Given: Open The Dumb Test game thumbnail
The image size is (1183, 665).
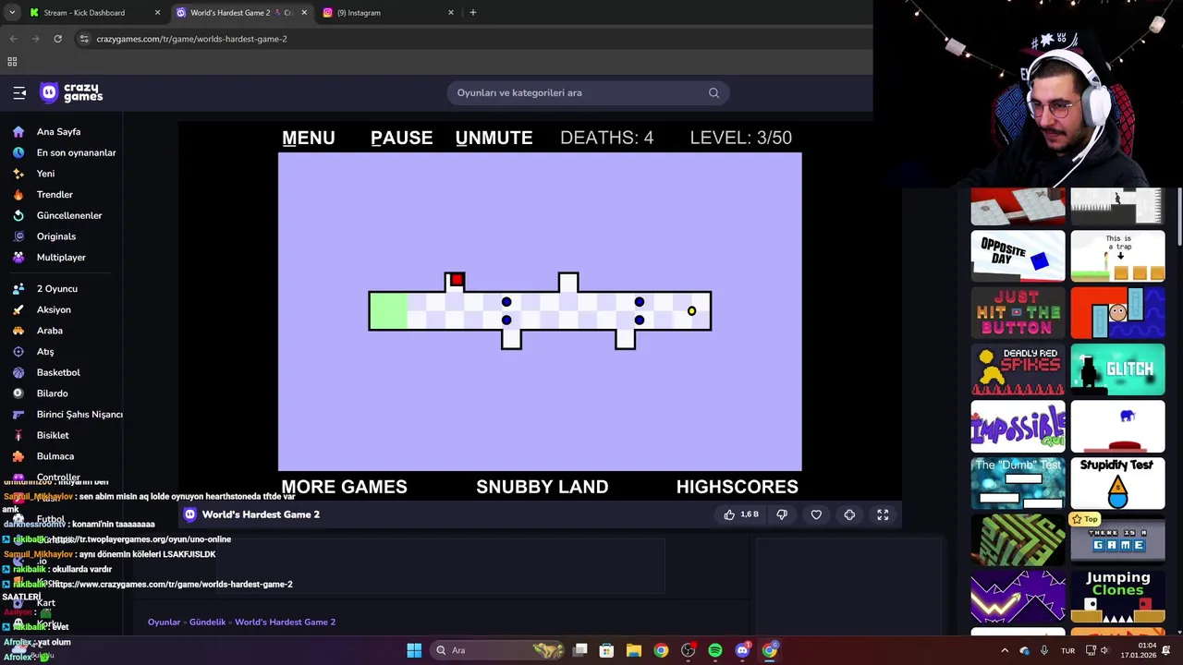Looking at the screenshot, I should (x=1018, y=483).
